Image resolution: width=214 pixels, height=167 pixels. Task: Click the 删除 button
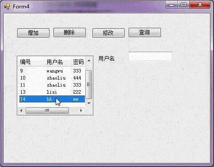69,32
